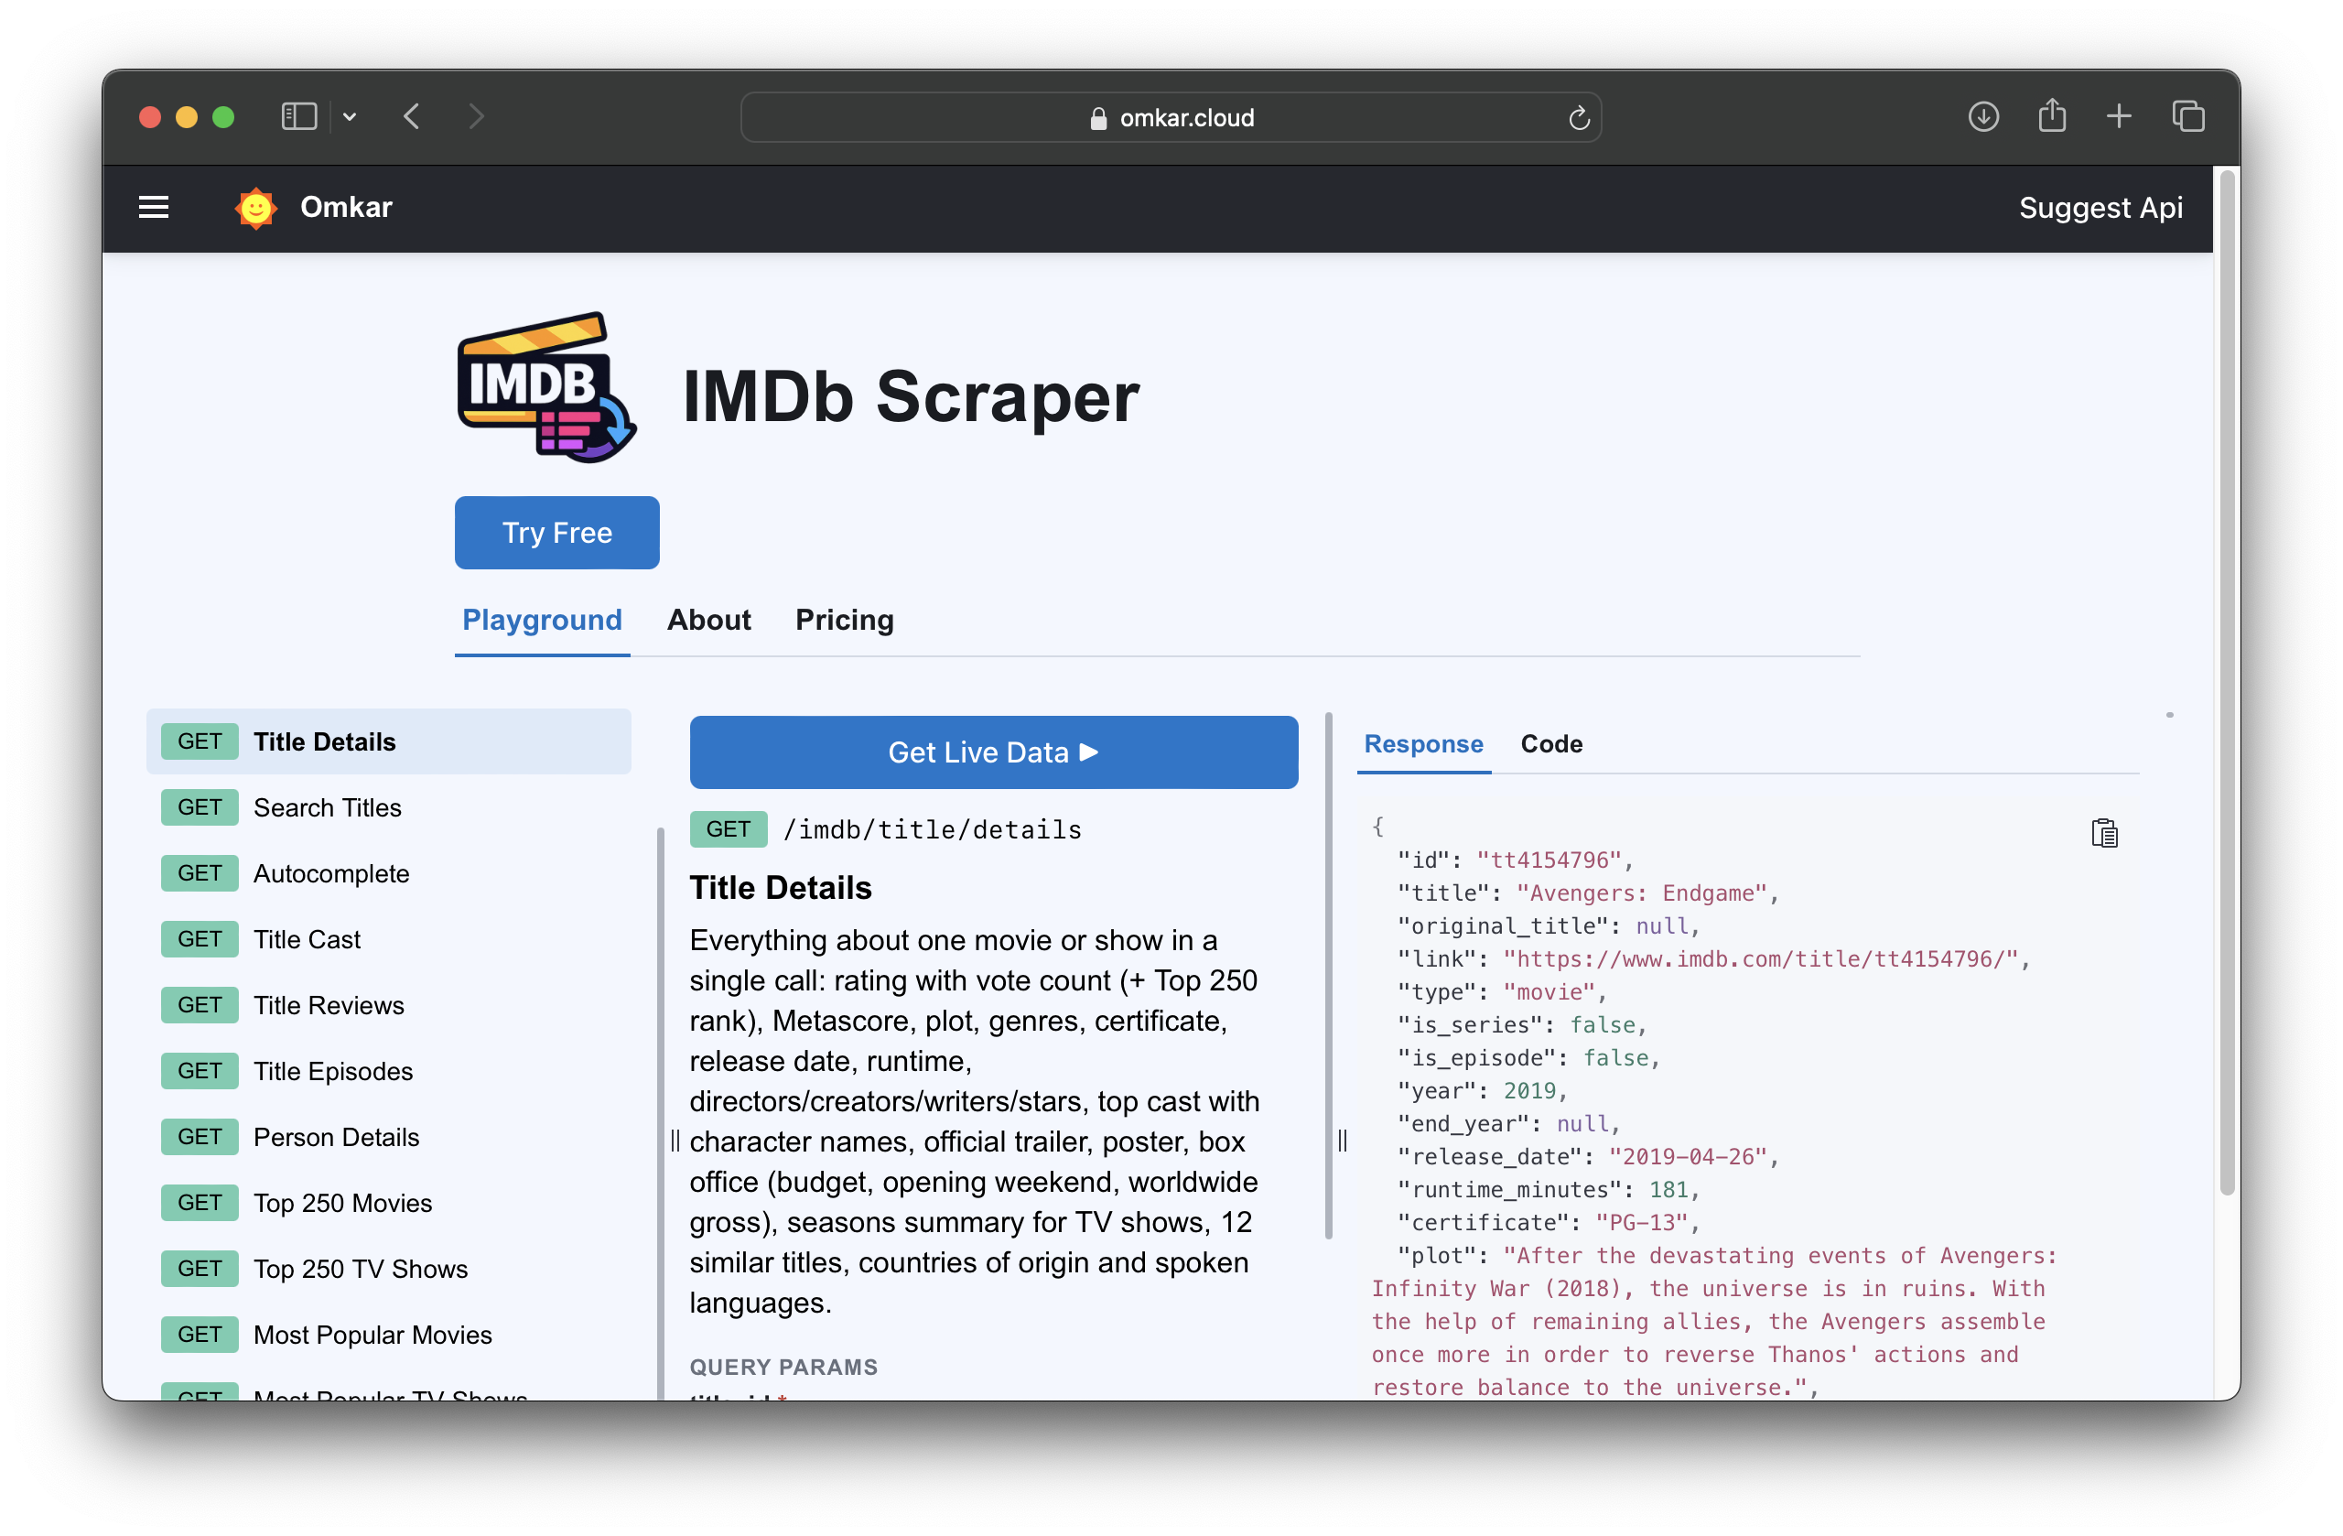Select the Title Episodes endpoint
2343x1536 pixels.
389,1071
